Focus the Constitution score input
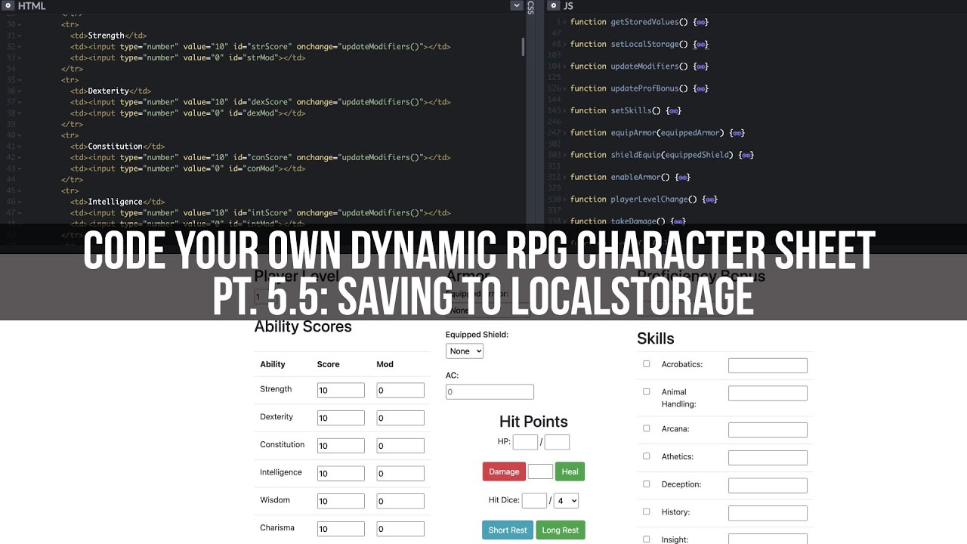This screenshot has width=967, height=544. 341,446
